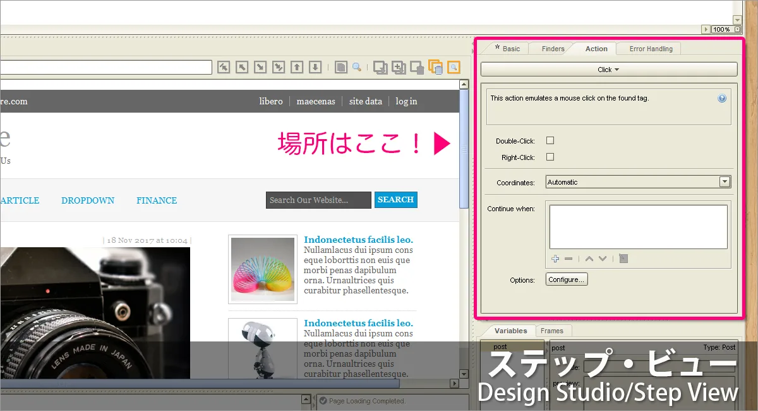Move condition up with the chevron
The image size is (758, 411).
589,259
